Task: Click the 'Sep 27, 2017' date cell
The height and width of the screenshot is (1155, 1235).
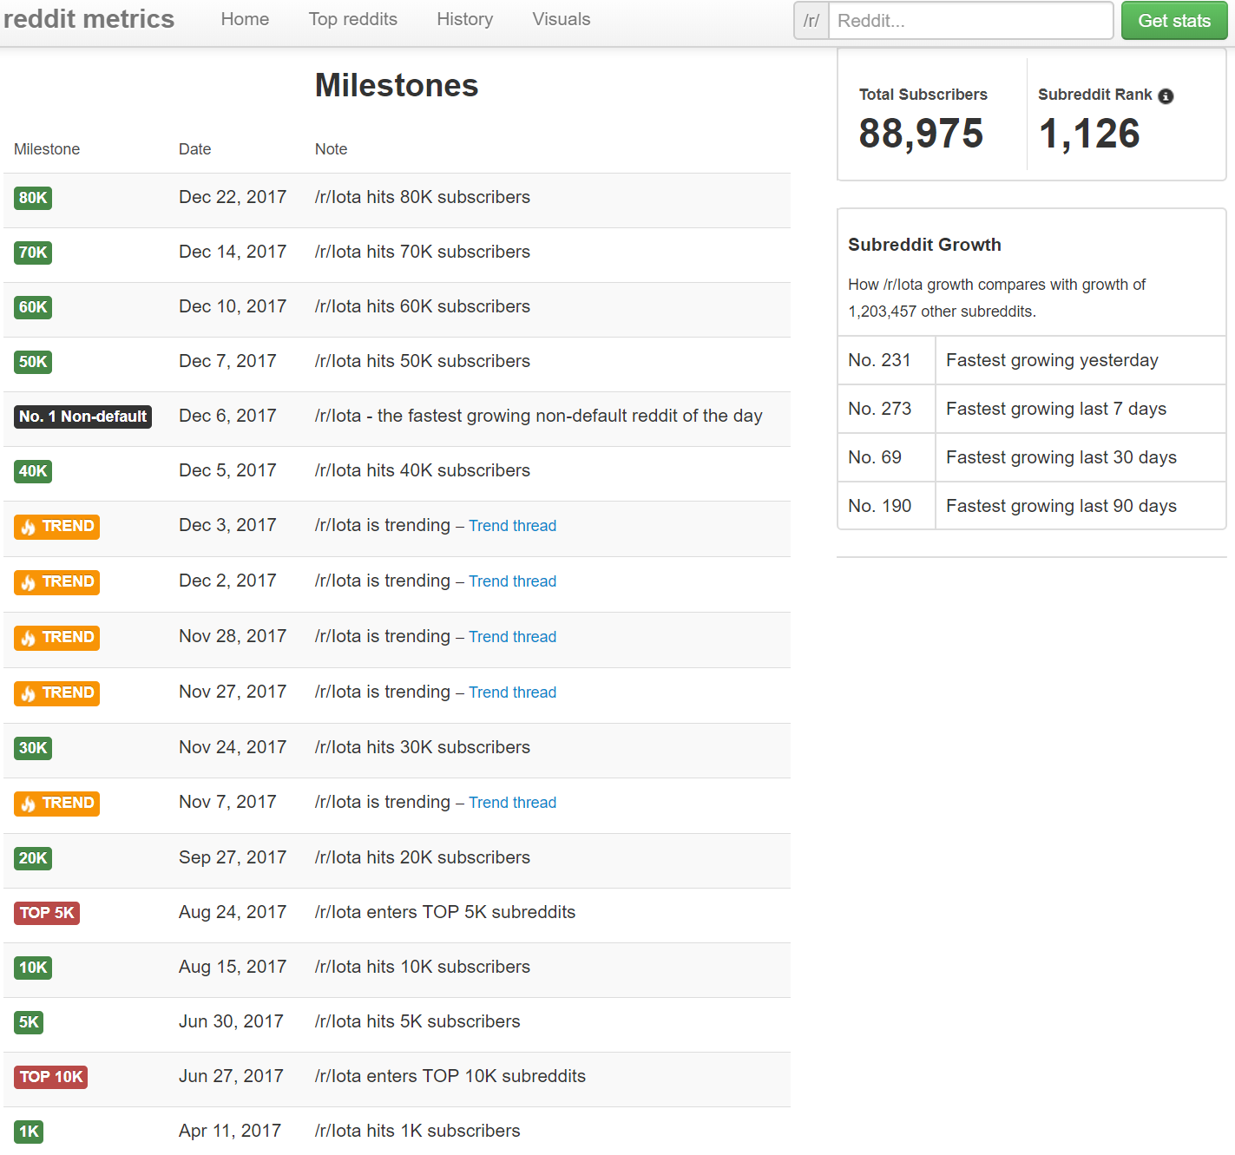Action: pyautogui.click(x=233, y=857)
